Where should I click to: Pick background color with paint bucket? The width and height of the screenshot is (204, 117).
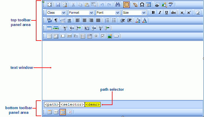(138, 20)
